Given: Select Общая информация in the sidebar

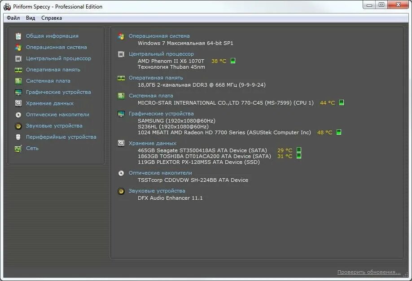Looking at the screenshot, I should point(52,36).
